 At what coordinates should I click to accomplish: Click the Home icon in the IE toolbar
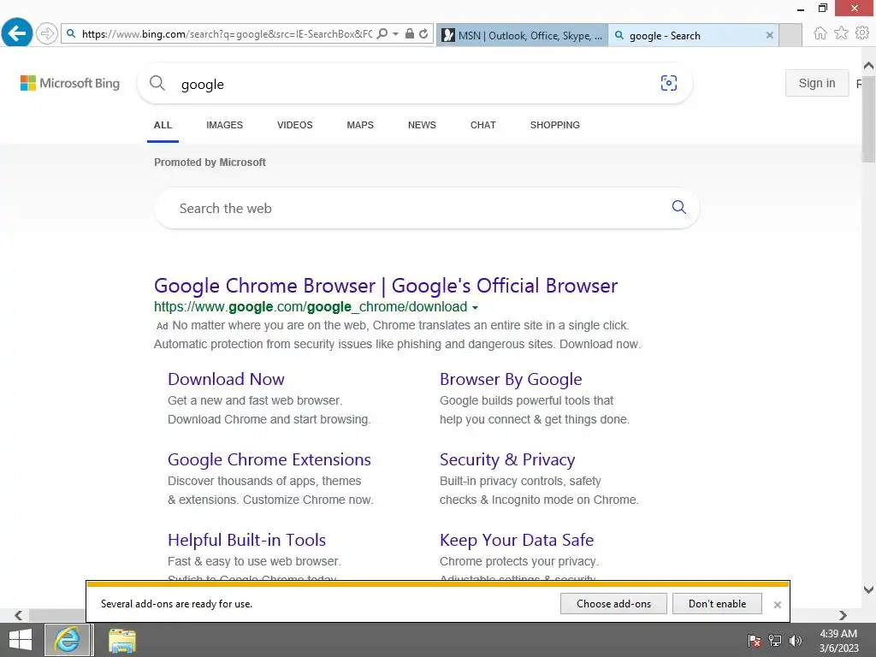point(820,33)
